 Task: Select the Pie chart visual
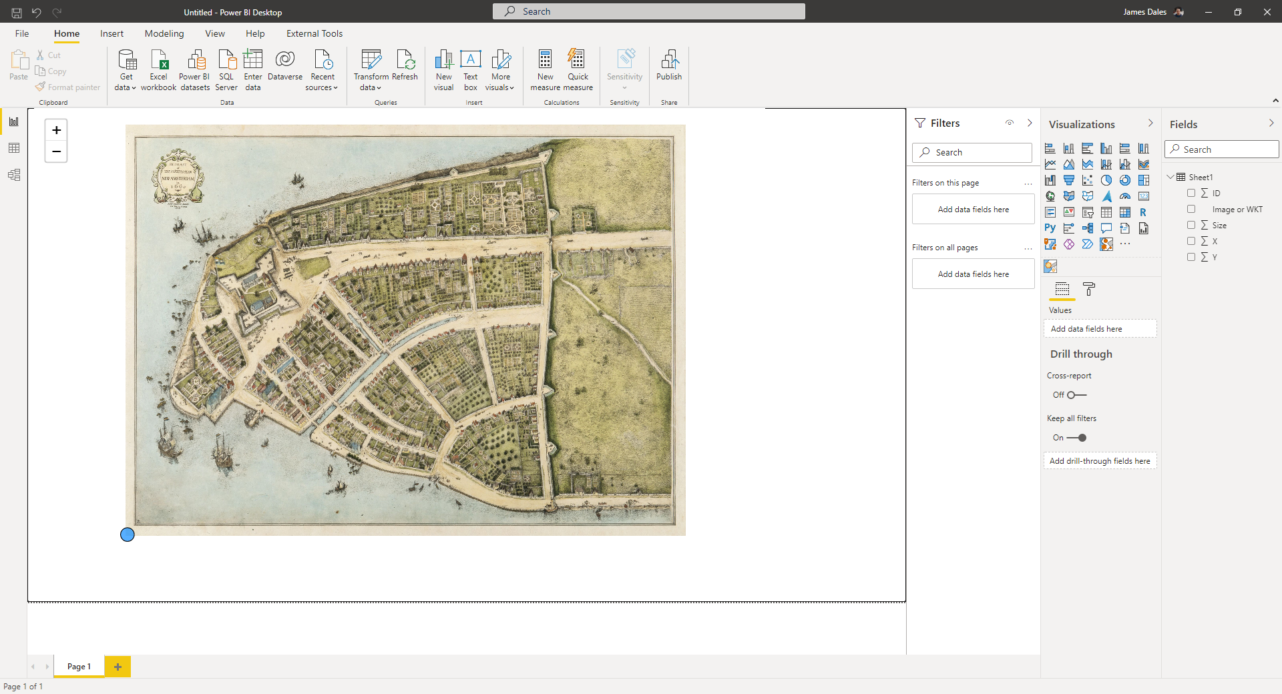1106,180
